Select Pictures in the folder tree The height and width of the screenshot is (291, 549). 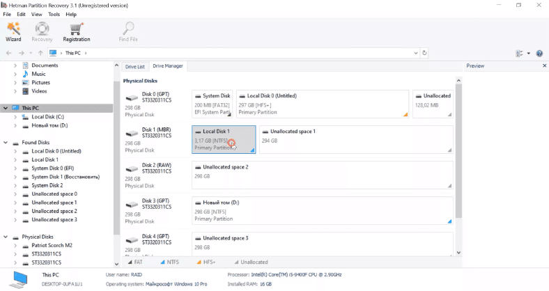click(x=40, y=83)
